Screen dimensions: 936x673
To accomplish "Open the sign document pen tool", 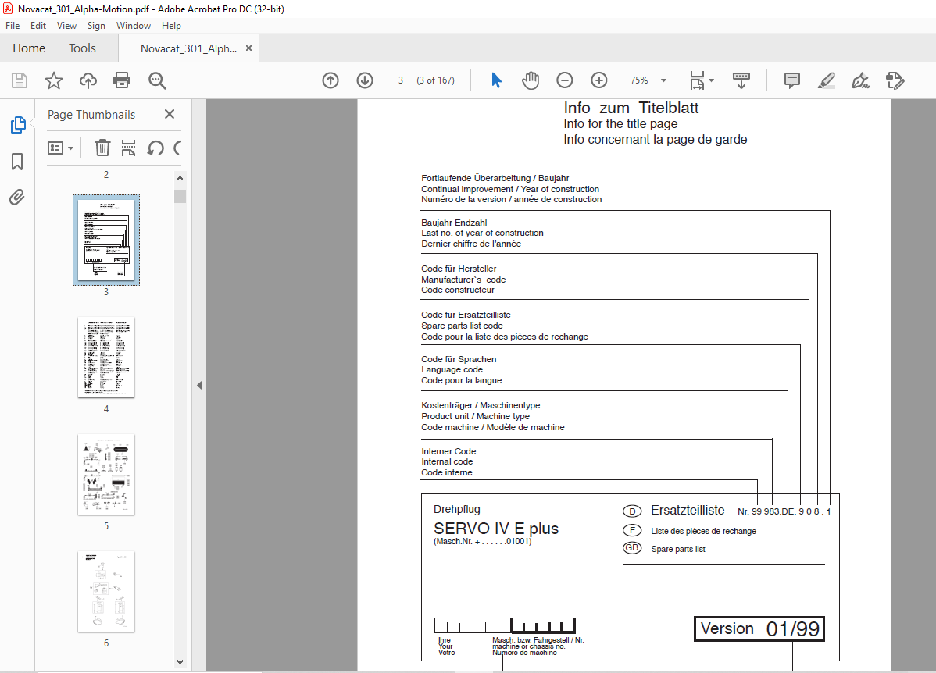I will pyautogui.click(x=860, y=80).
